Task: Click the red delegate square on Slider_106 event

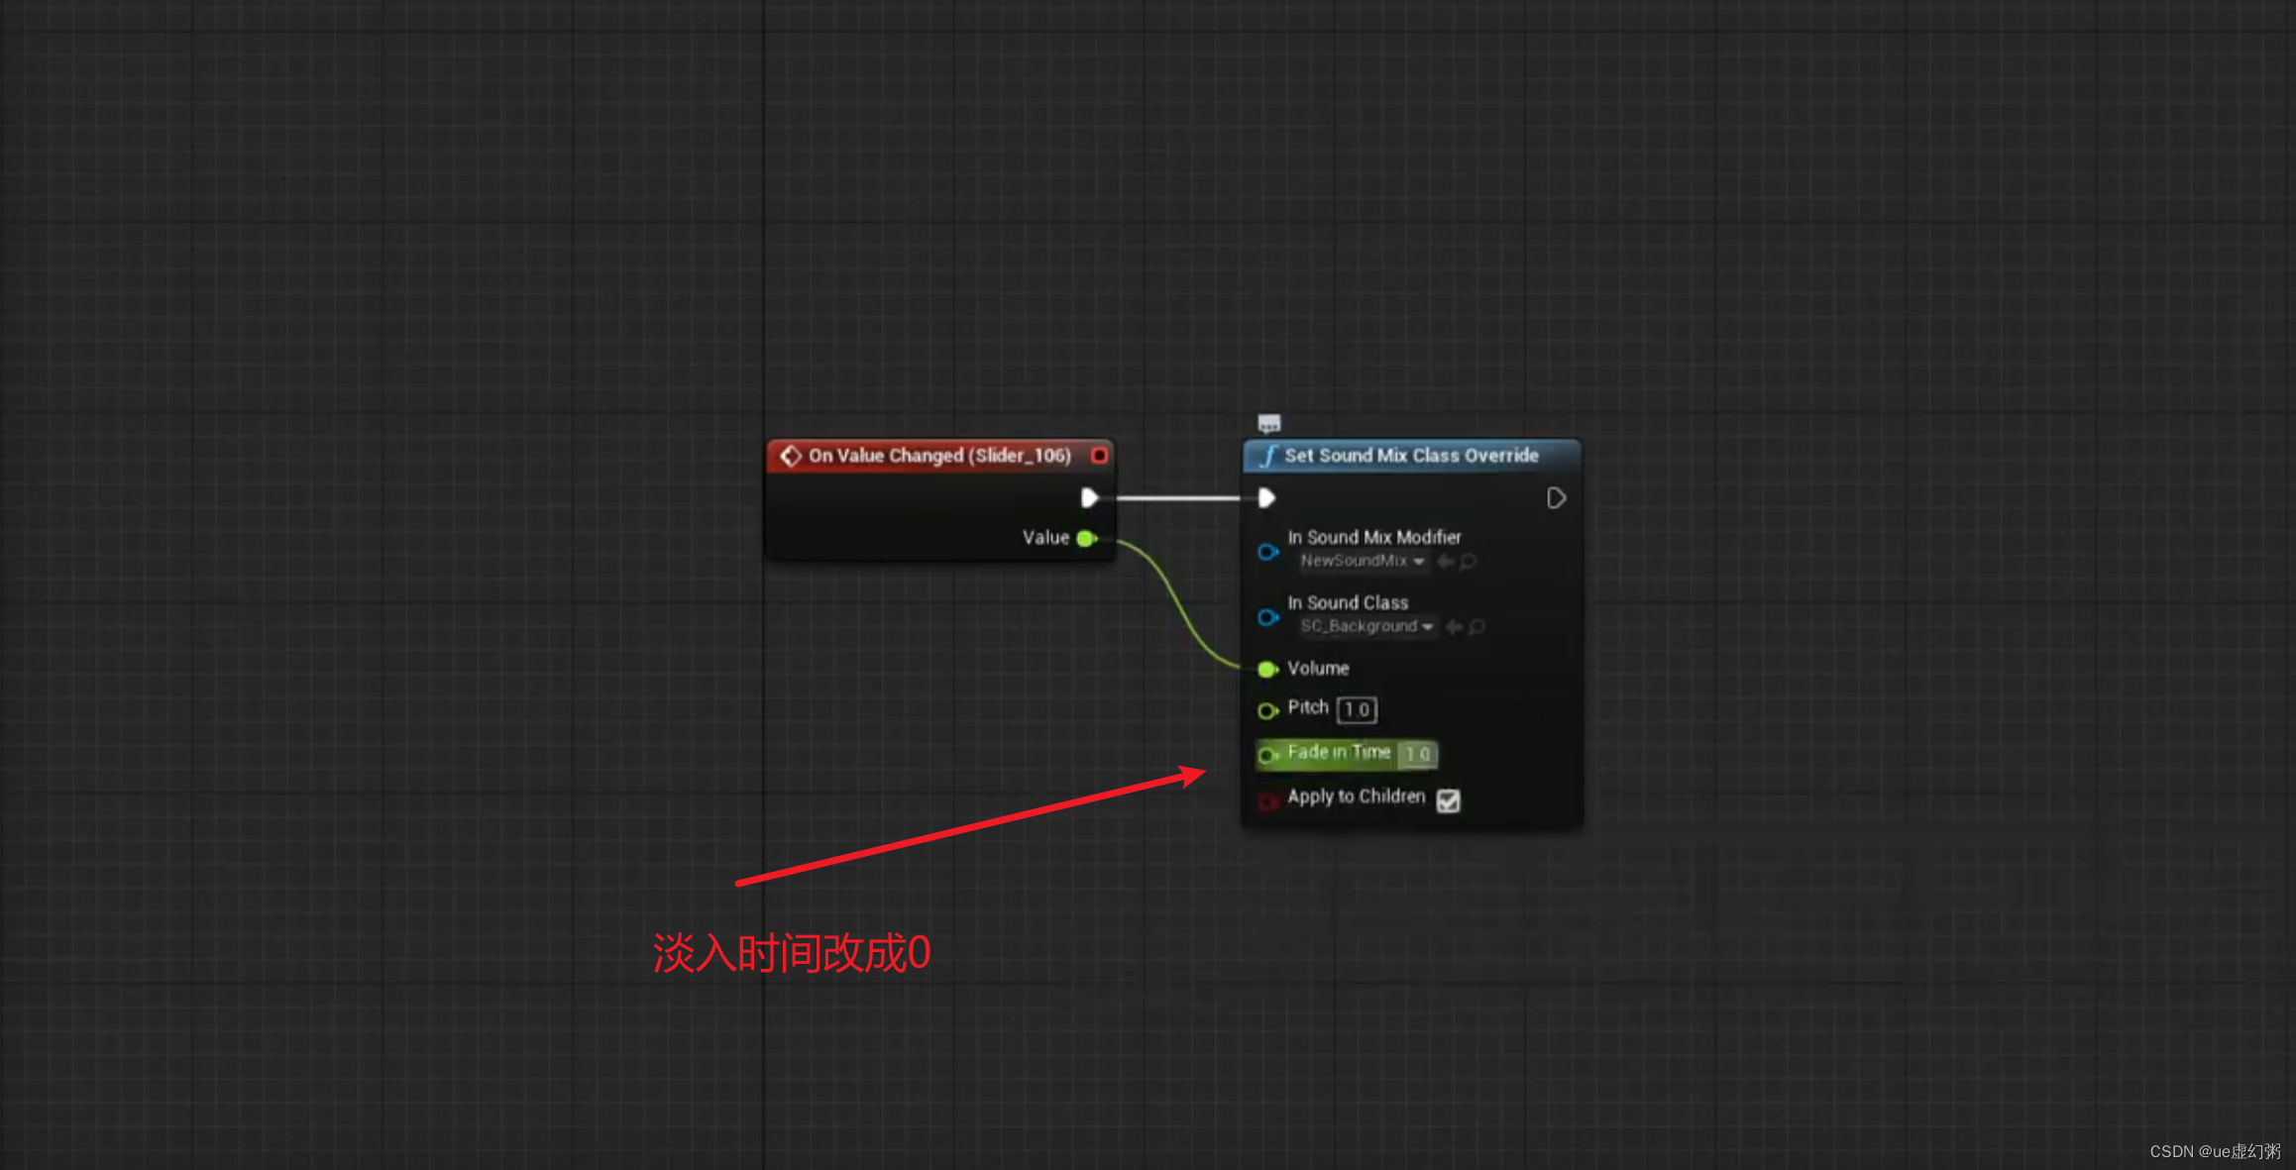Action: point(1099,455)
